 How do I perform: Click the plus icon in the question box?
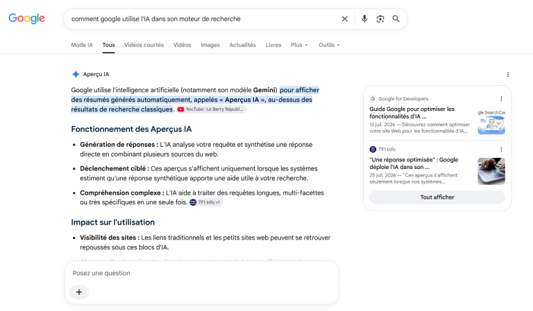[x=79, y=292]
